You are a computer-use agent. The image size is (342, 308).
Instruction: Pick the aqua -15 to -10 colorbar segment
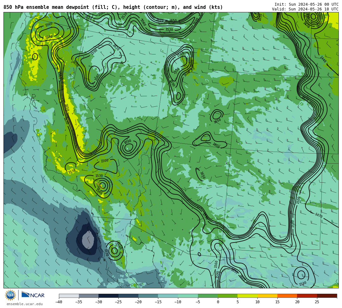coord(168,296)
